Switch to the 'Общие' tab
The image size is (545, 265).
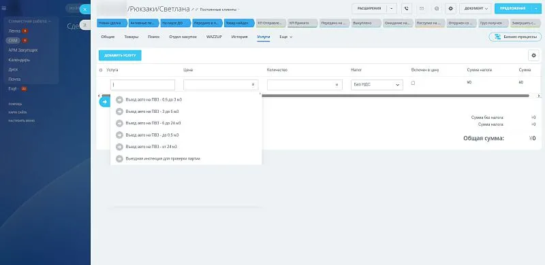click(108, 37)
